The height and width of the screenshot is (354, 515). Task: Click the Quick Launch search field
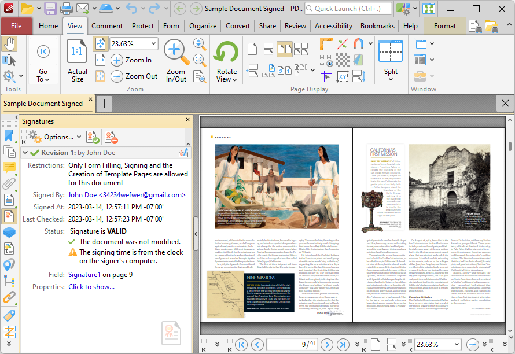tap(348, 9)
